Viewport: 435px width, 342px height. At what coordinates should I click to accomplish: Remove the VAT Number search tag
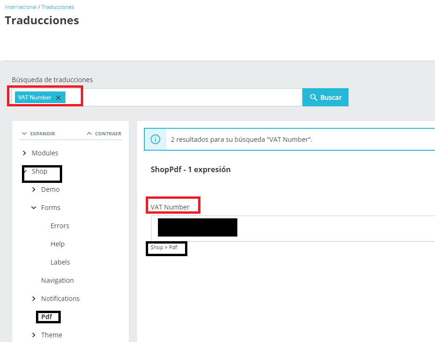pyautogui.click(x=58, y=98)
